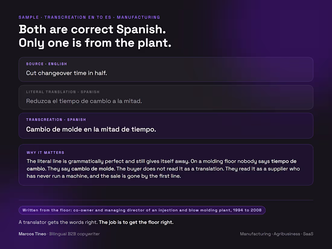Click the footer 'Manufacturing' category
The width and height of the screenshot is (332, 249).
pyautogui.click(x=255, y=234)
